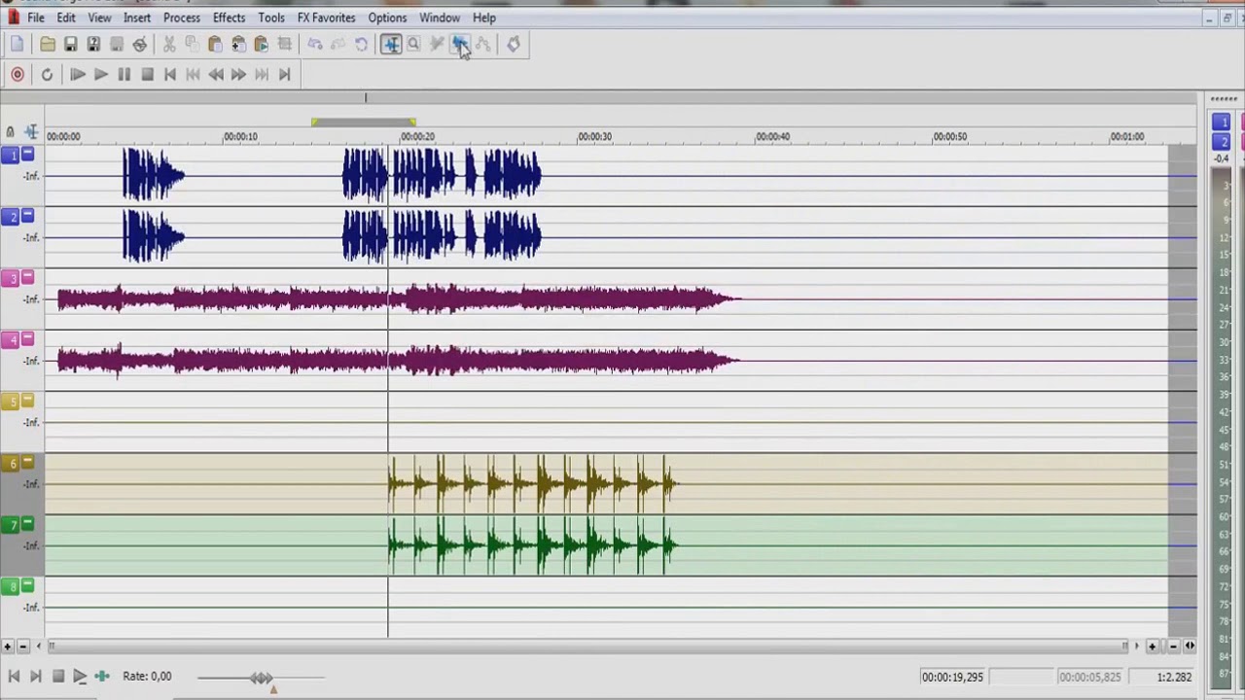The height and width of the screenshot is (700, 1245).
Task: Open the Effects menu
Action: pos(230,17)
